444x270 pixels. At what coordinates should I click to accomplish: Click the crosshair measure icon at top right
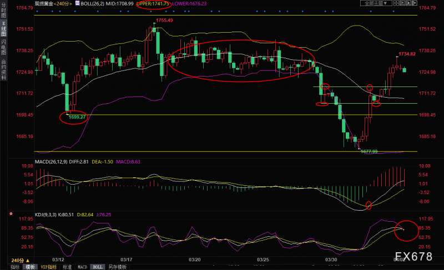pos(396,3)
